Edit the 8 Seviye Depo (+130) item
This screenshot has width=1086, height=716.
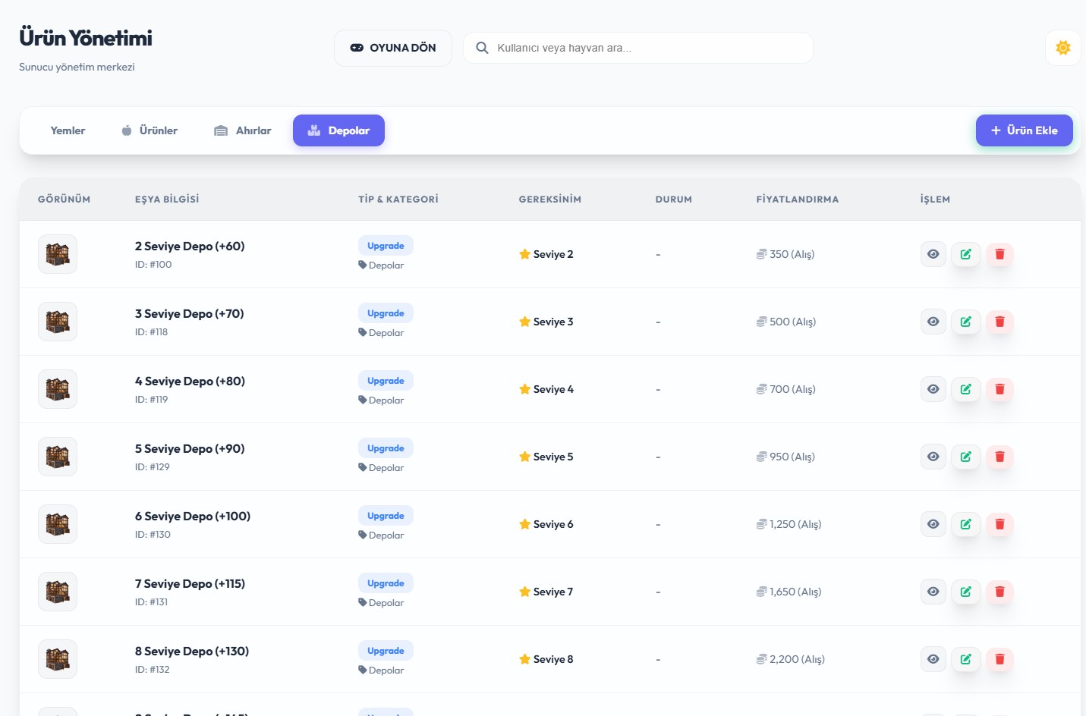966,659
